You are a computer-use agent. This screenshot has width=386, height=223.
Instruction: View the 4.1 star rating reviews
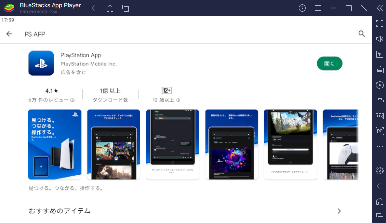click(x=52, y=91)
